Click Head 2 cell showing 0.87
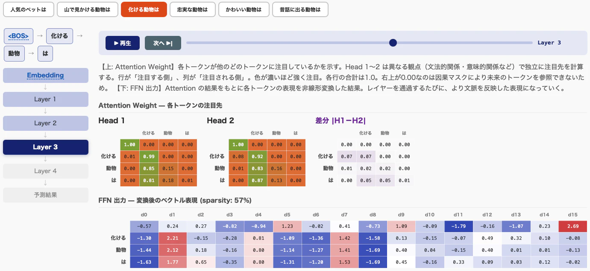The width and height of the screenshot is (590, 271). tap(258, 180)
